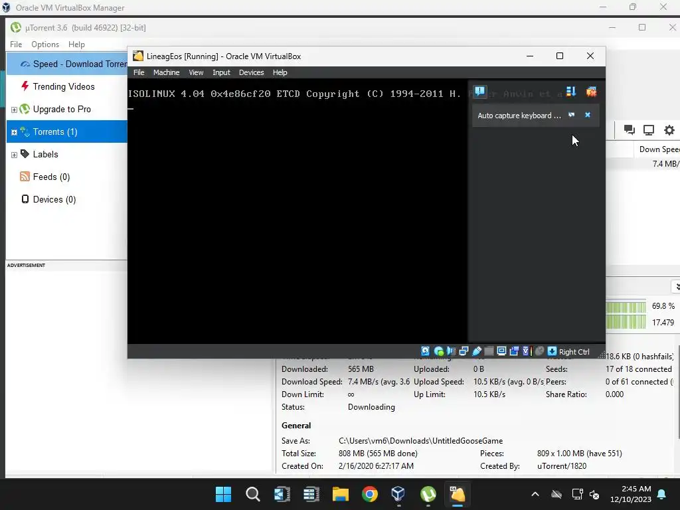Click the 17.479 availability bar
Viewport: 680px width, 510px height.
[626, 322]
